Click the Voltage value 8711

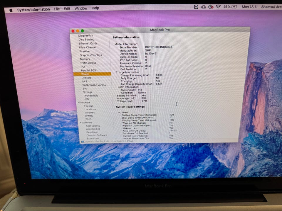[x=145, y=101]
